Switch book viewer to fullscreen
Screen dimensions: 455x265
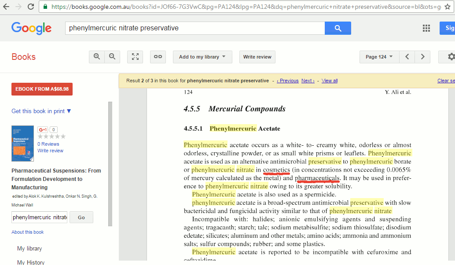point(135,57)
